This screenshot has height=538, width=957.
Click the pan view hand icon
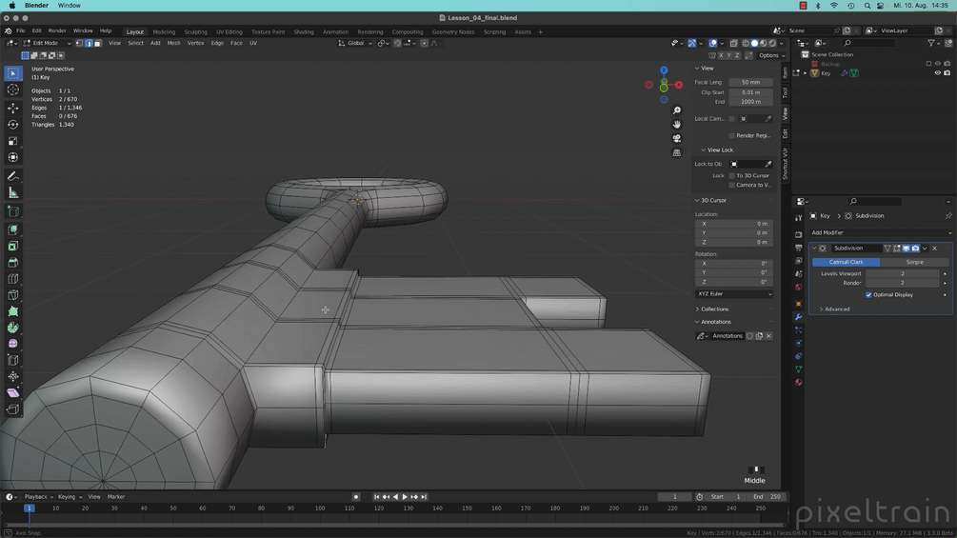[x=677, y=125]
